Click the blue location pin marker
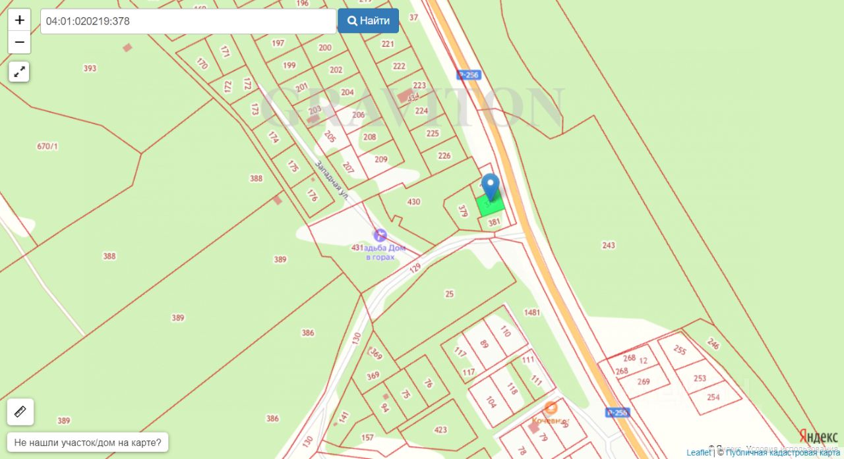The height and width of the screenshot is (459, 844). point(490,187)
